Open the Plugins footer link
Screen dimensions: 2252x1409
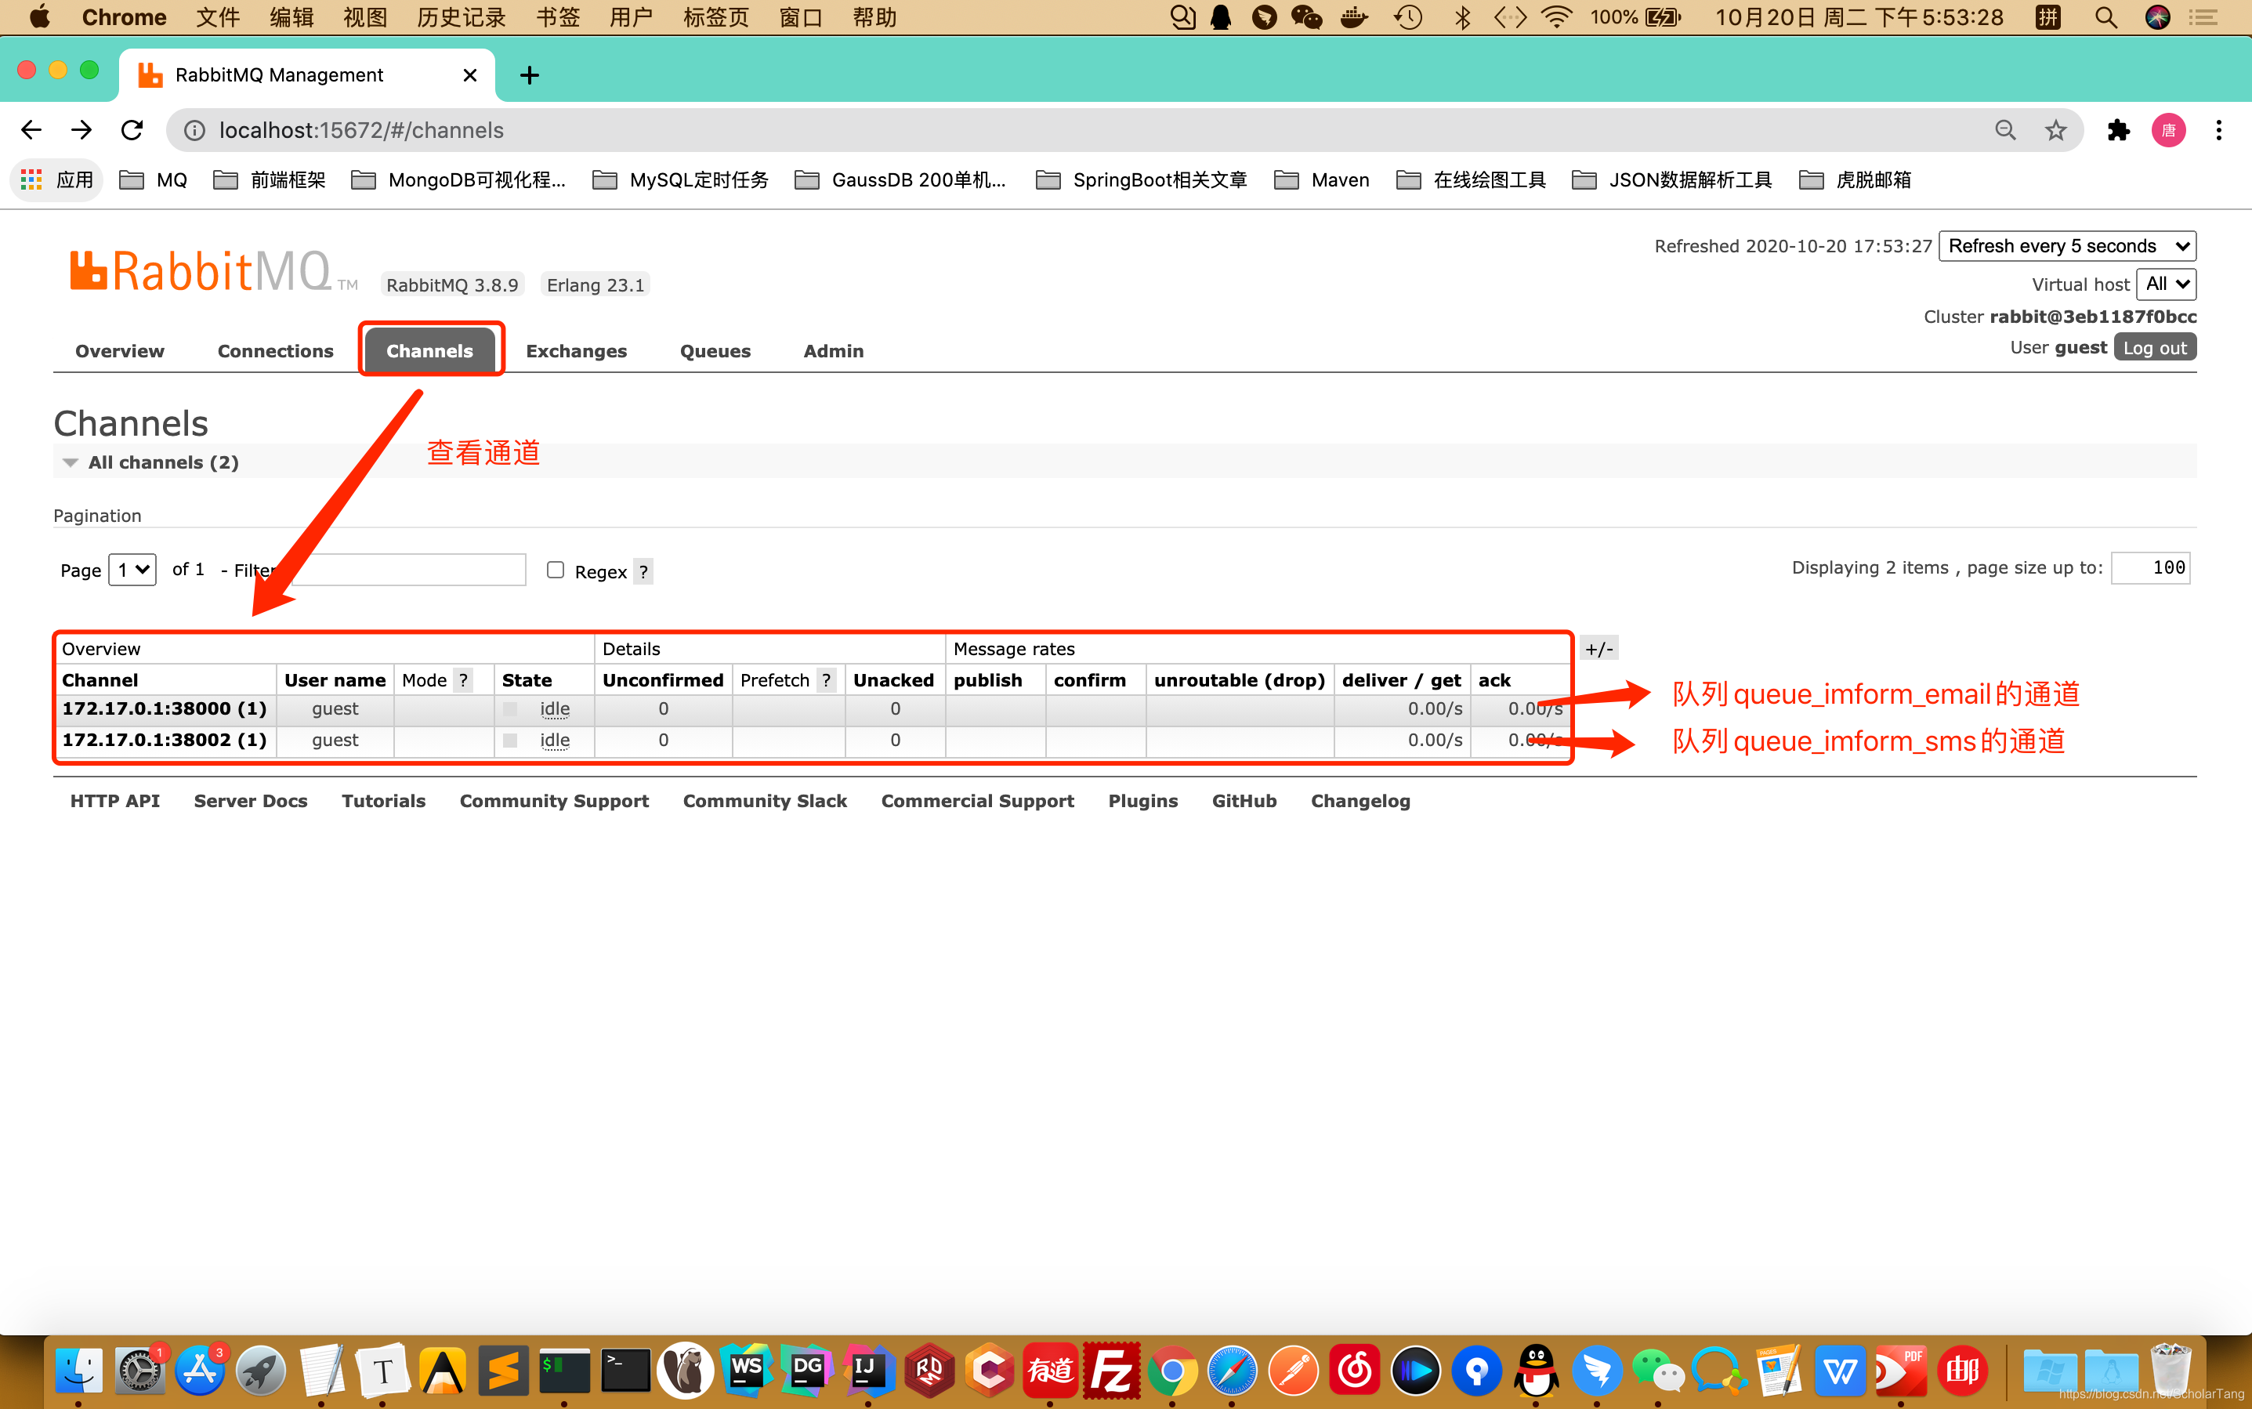[x=1142, y=802]
